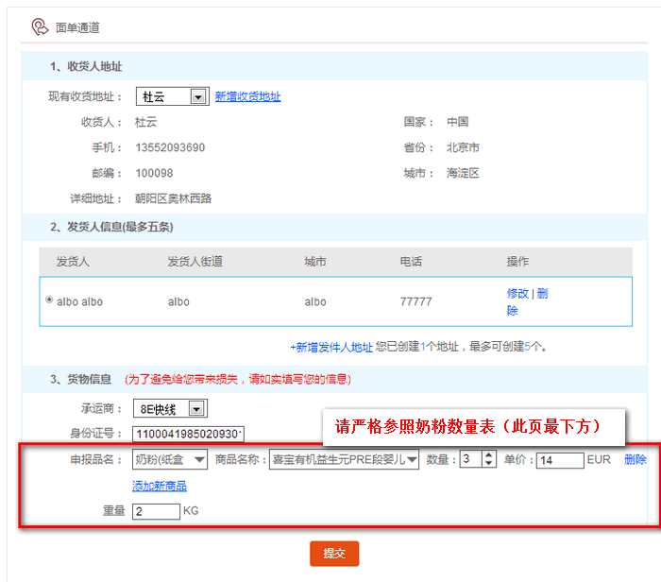
Task: Click the 数量 quantity input field
Action: click(470, 460)
